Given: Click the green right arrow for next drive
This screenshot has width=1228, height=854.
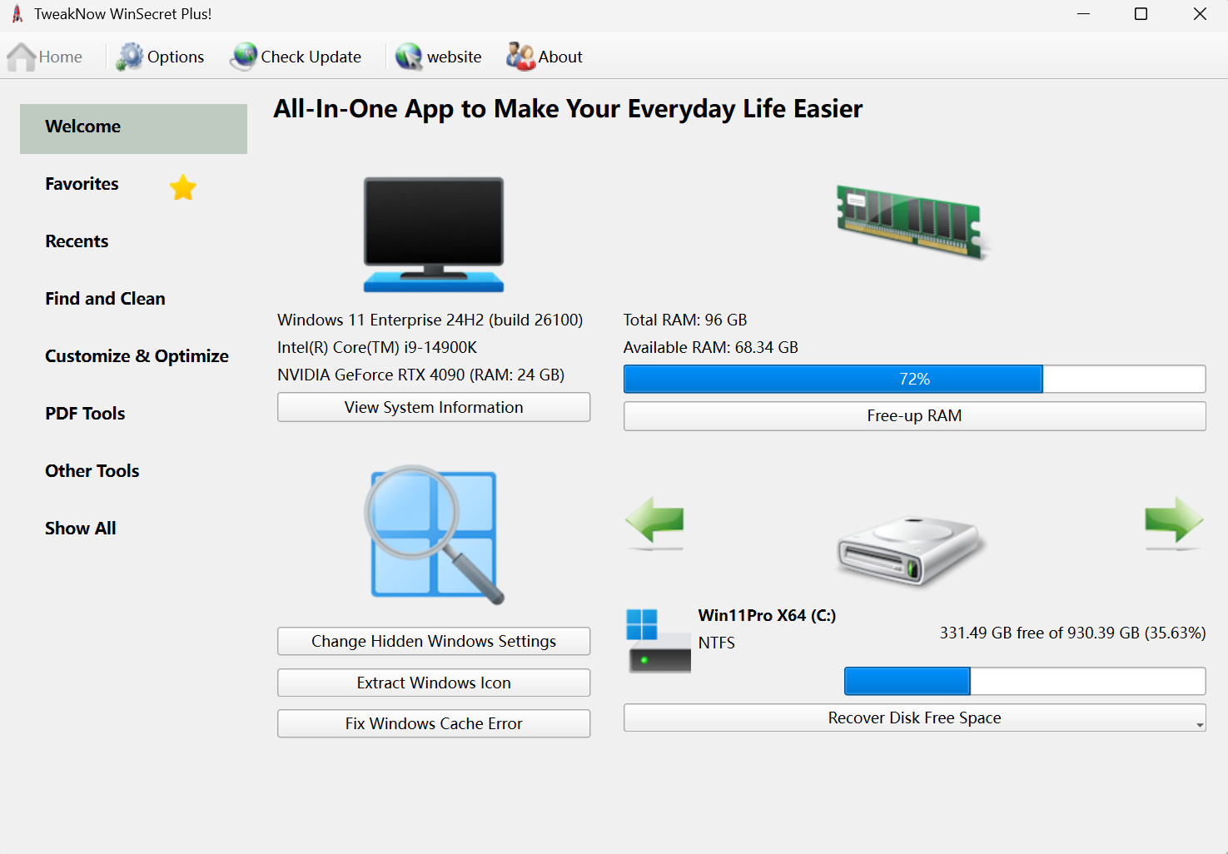Looking at the screenshot, I should (x=1173, y=522).
